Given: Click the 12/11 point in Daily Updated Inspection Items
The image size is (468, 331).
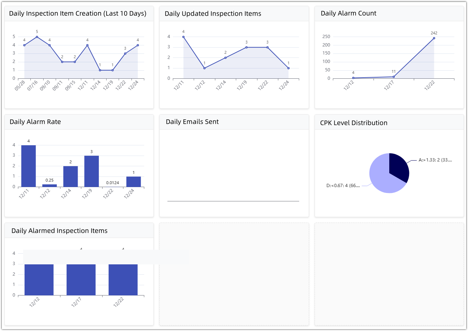Looking at the screenshot, I should click(x=183, y=37).
